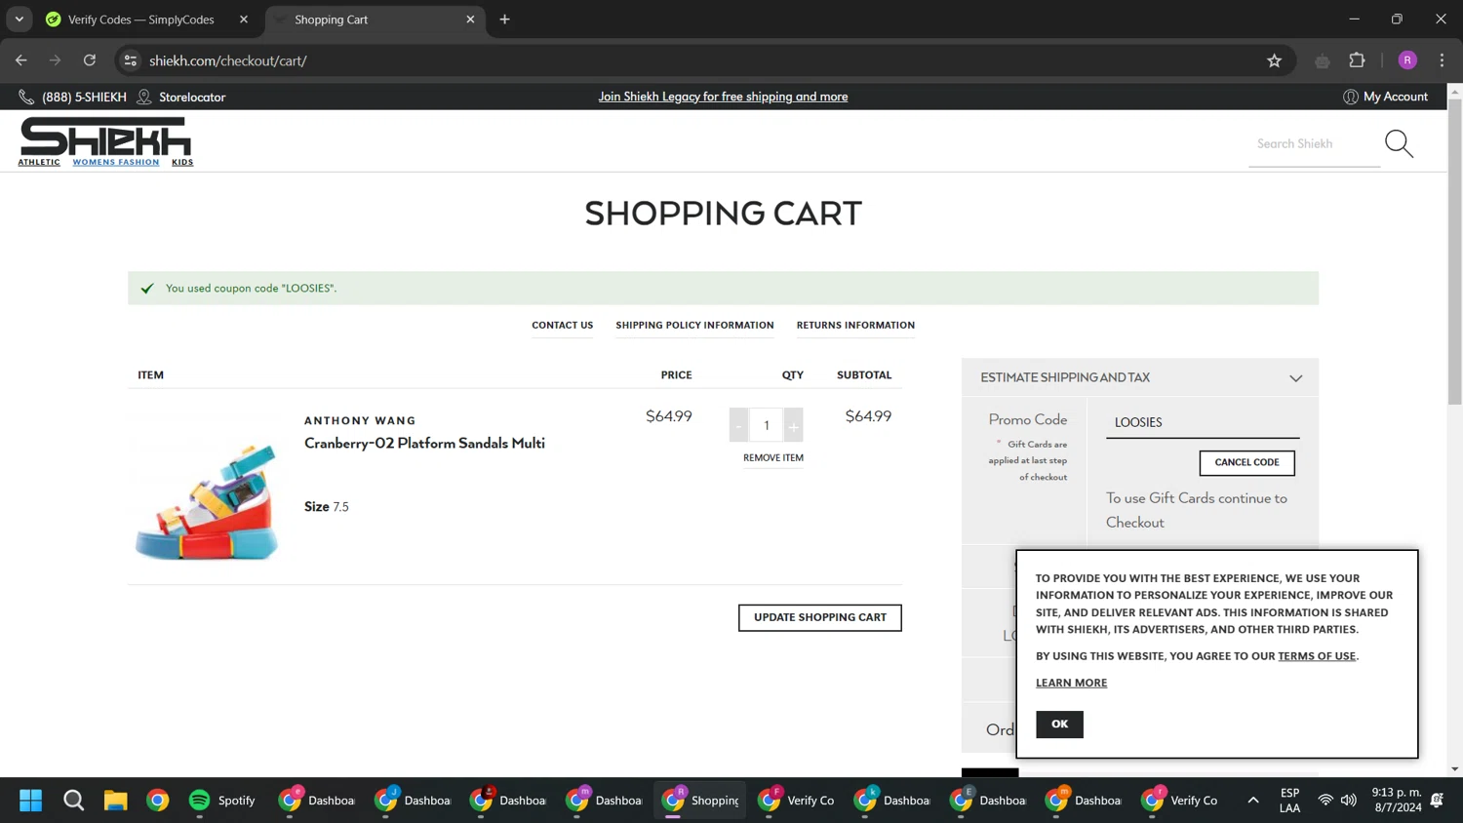The height and width of the screenshot is (823, 1463).
Task: Click the quantity input field
Action: point(766,425)
